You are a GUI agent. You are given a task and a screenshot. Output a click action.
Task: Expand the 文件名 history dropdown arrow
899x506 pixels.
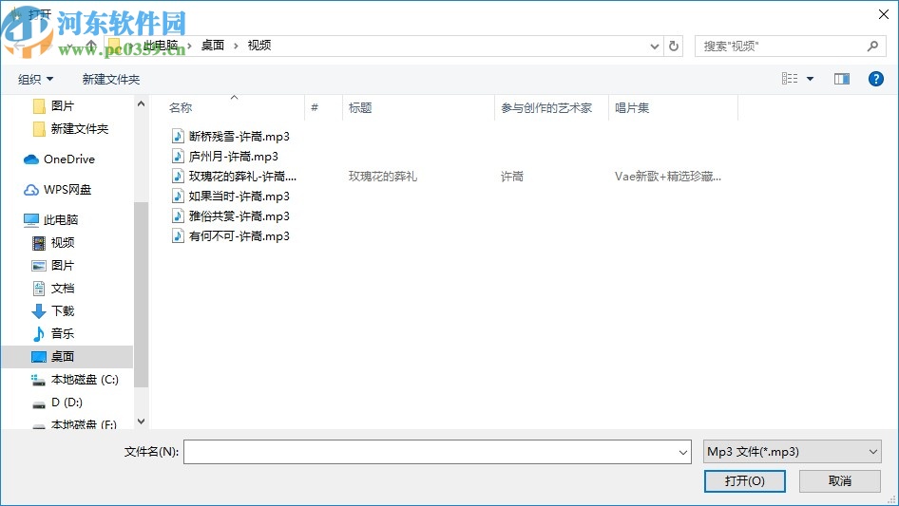(683, 452)
